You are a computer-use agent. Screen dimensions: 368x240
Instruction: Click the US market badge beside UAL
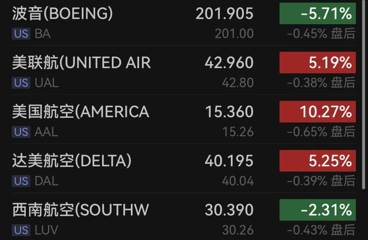tap(21, 82)
